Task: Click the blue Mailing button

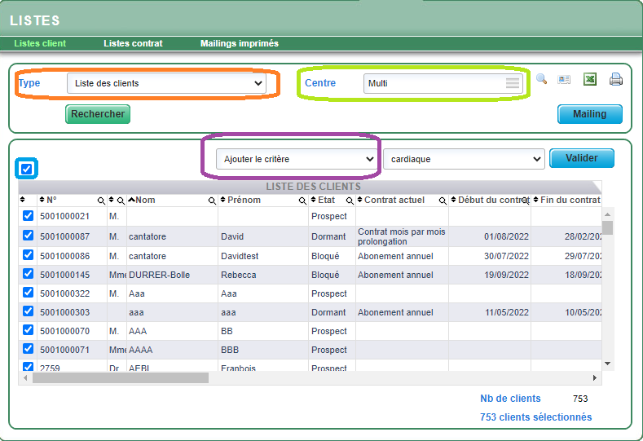Action: coord(589,114)
